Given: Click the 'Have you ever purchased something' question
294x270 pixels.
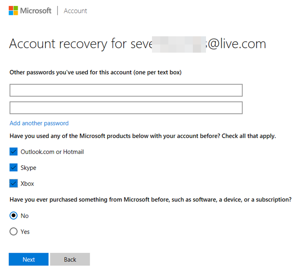Looking at the screenshot, I should coord(151,200).
